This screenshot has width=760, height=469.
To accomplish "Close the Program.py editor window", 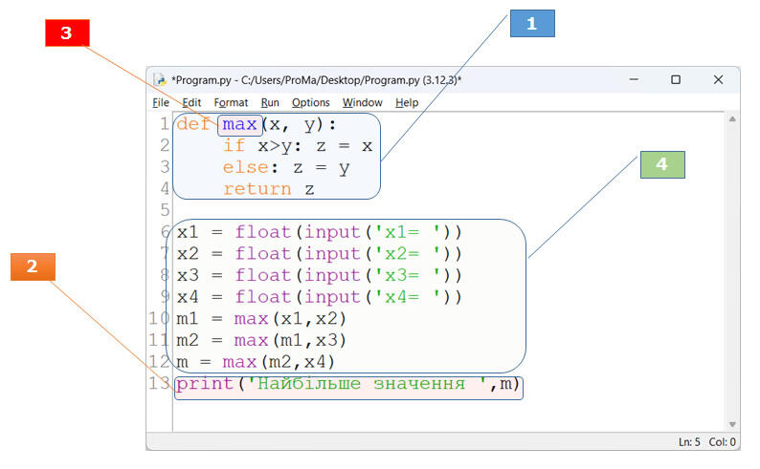I will 718,79.
